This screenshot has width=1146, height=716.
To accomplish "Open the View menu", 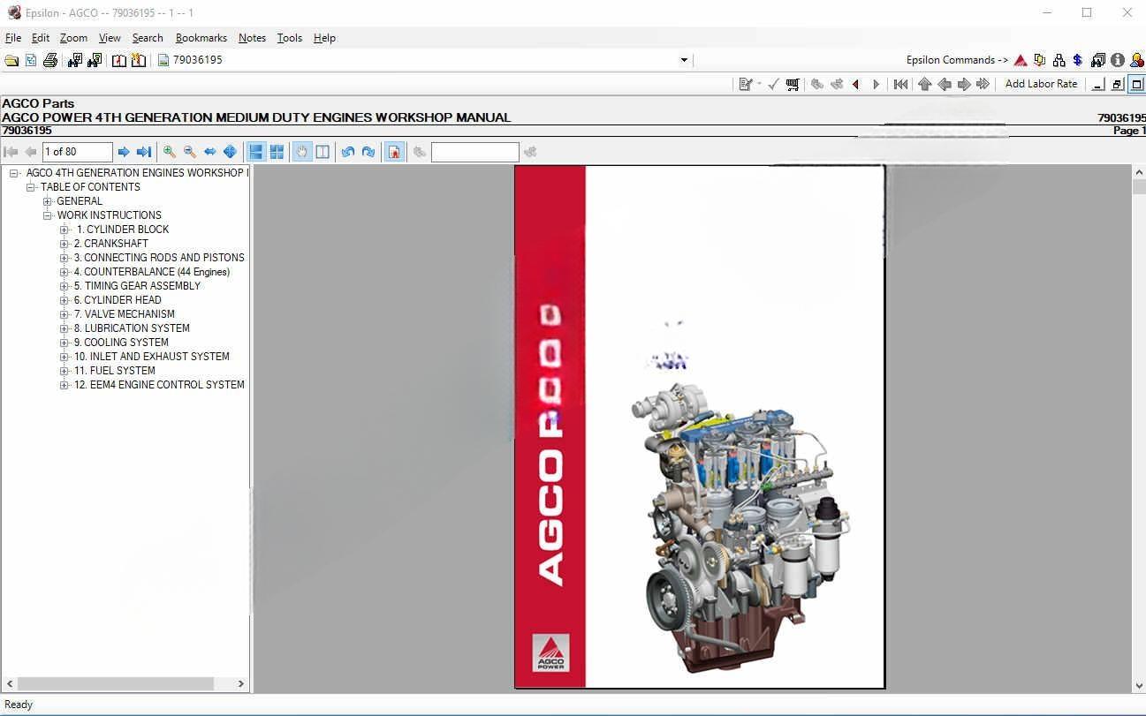I will (x=110, y=38).
